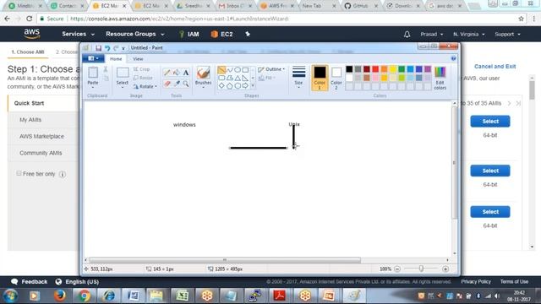Zoom in with the plus button in Paint status bar

point(445,269)
